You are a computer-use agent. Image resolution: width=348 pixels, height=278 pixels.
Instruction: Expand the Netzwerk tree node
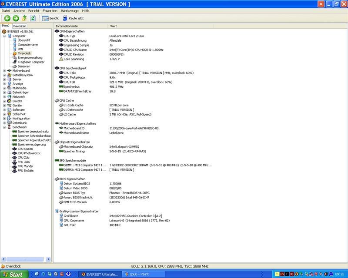tap(4, 97)
